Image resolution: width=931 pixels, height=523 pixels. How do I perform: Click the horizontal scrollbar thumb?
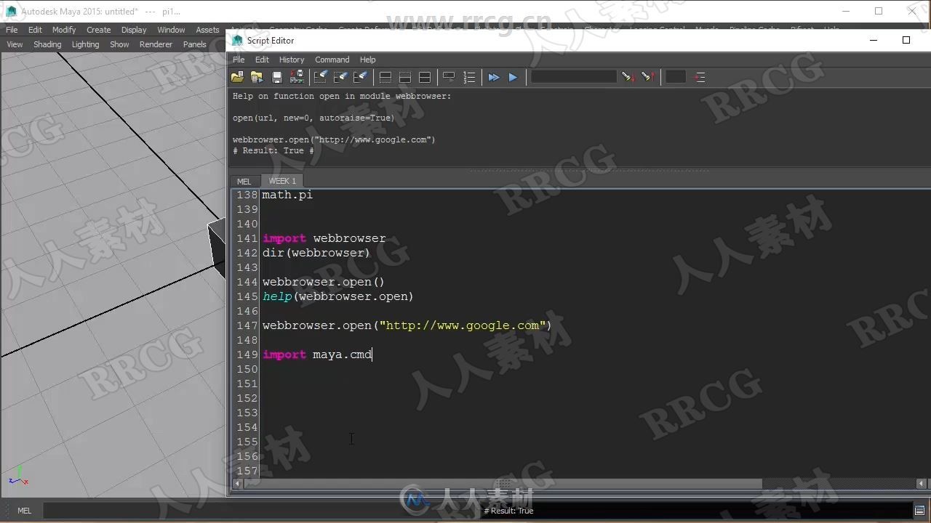[502, 484]
